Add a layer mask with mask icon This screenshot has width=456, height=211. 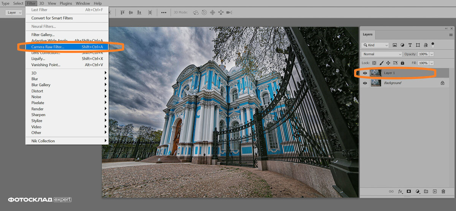pos(409,192)
